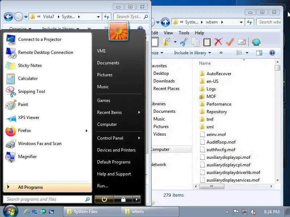Screen dimensions: 290x217
Task: Open the Help menu in wbem window
Action: 199,33
